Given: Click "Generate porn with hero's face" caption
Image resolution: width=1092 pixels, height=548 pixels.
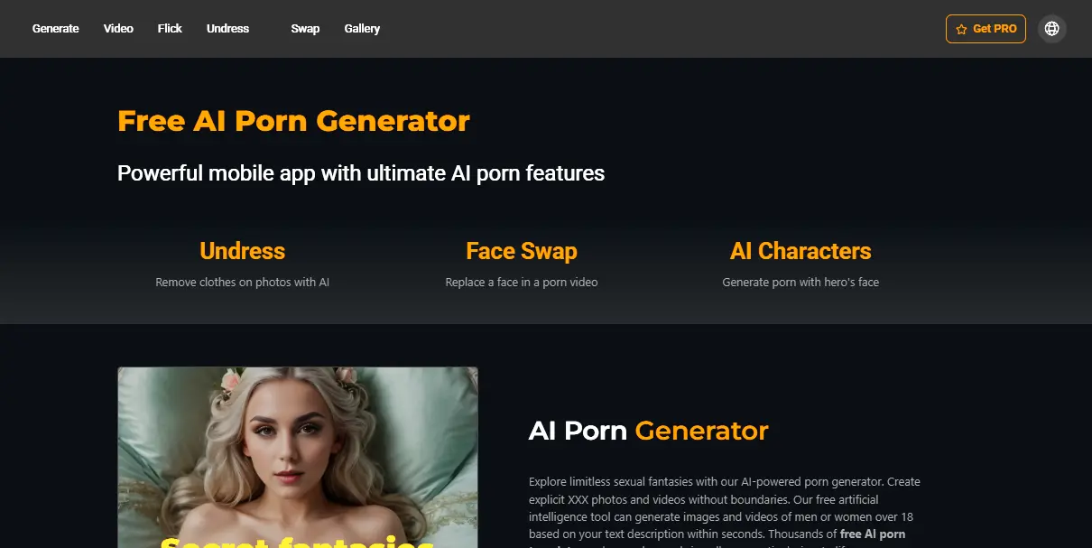Looking at the screenshot, I should click(800, 283).
